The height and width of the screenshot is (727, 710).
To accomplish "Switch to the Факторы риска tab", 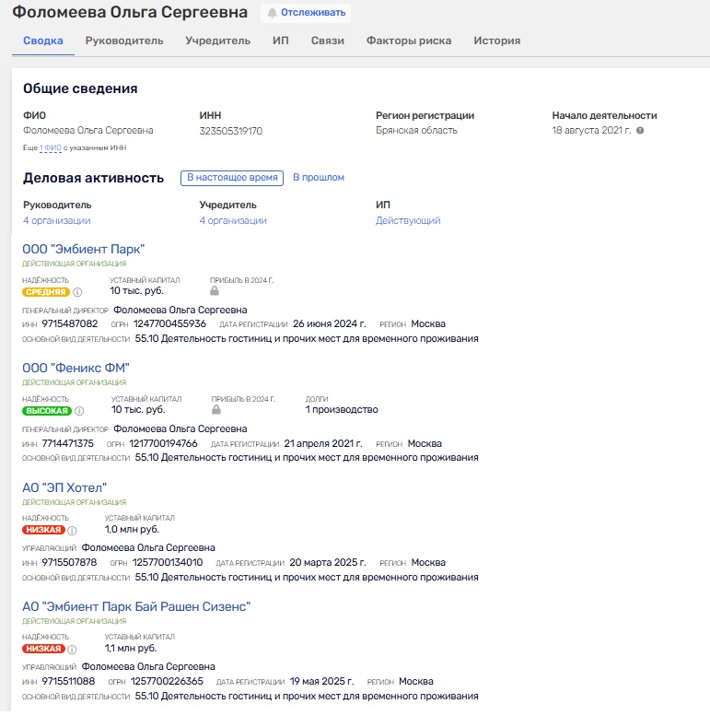I will click(409, 41).
